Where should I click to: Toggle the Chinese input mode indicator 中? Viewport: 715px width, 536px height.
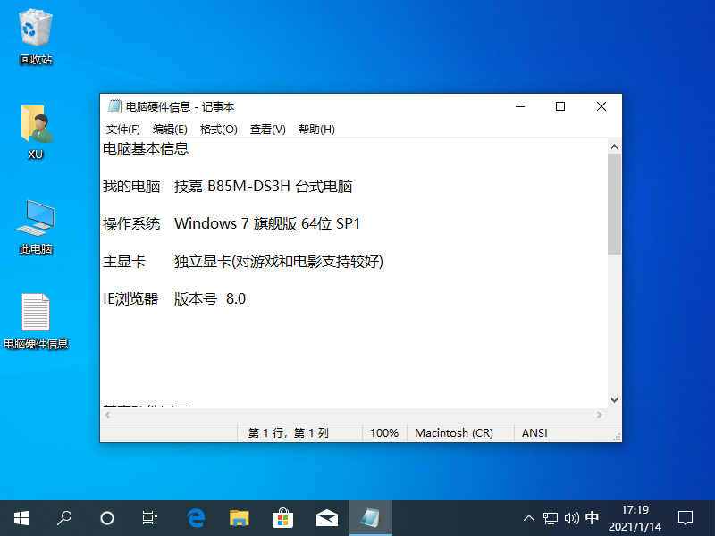click(592, 517)
